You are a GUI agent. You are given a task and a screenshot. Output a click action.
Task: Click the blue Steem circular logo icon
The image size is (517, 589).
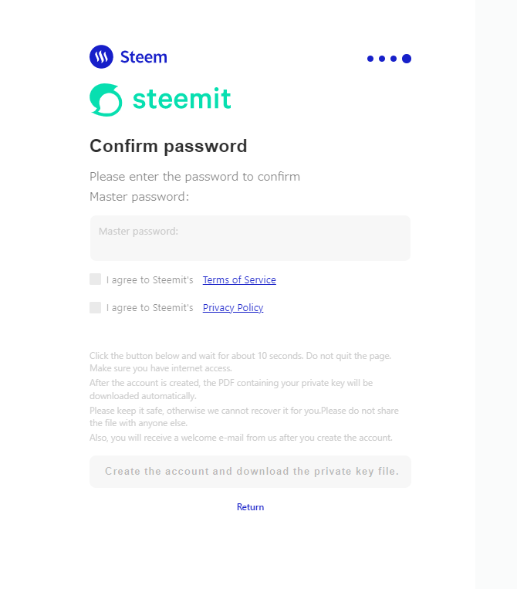[101, 57]
